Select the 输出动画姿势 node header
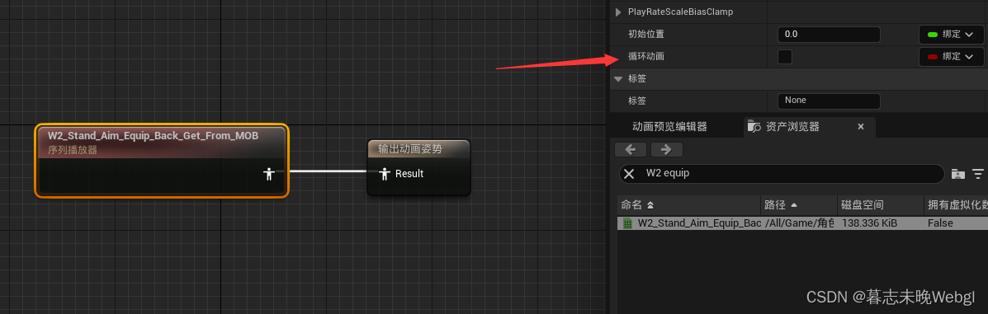 coord(418,149)
